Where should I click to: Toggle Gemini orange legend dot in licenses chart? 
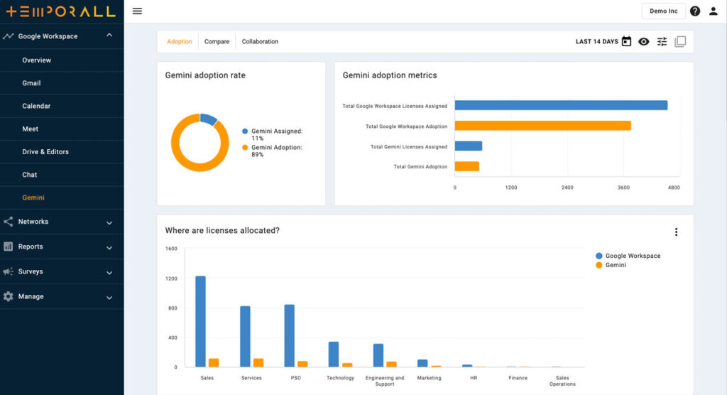pyautogui.click(x=598, y=265)
